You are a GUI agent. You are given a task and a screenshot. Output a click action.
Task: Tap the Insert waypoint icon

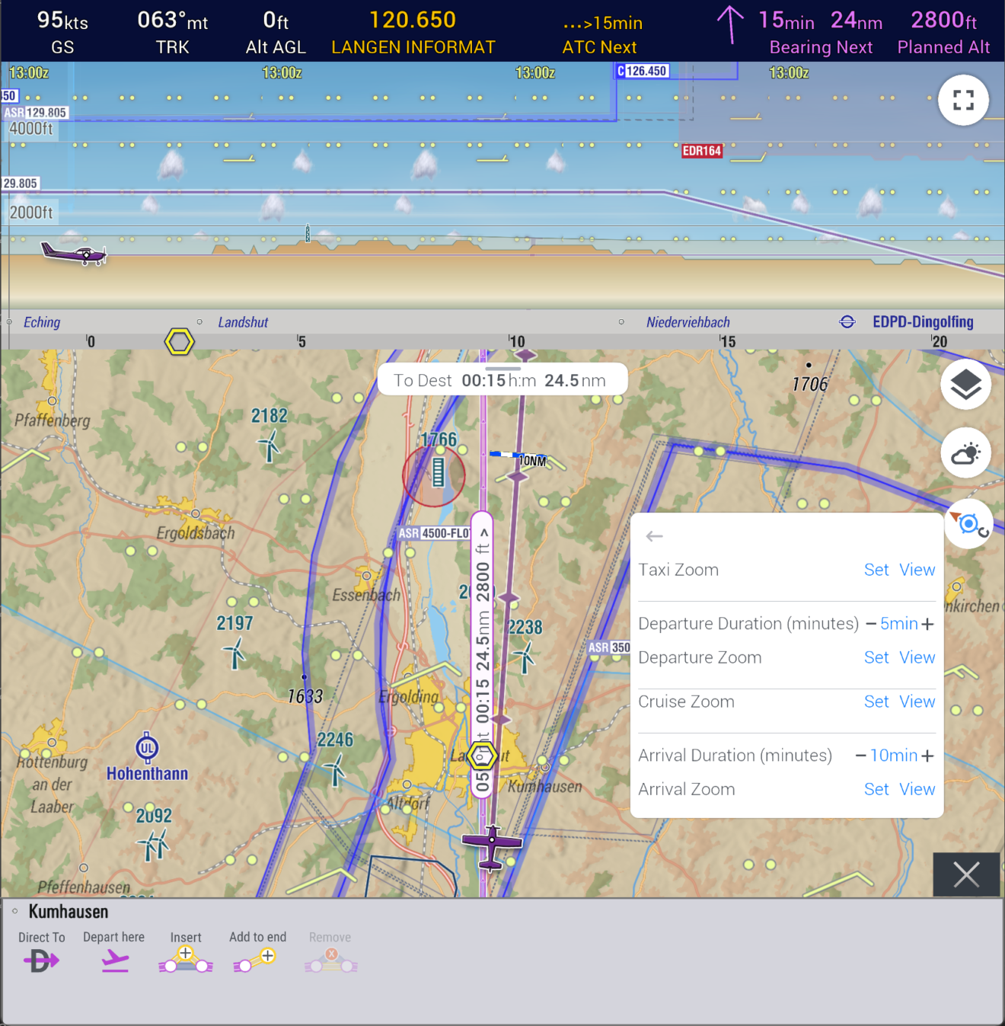pos(185,960)
